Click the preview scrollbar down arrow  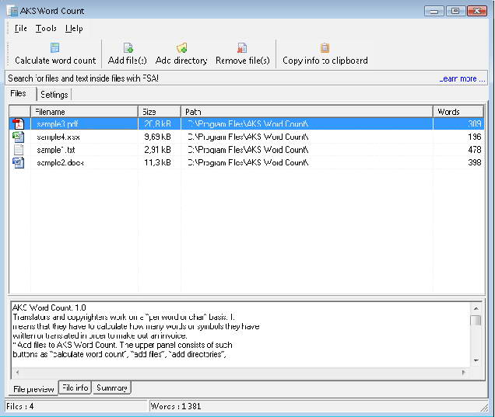coord(476,360)
